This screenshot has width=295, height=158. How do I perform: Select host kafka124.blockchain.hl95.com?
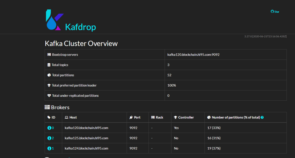86,148
